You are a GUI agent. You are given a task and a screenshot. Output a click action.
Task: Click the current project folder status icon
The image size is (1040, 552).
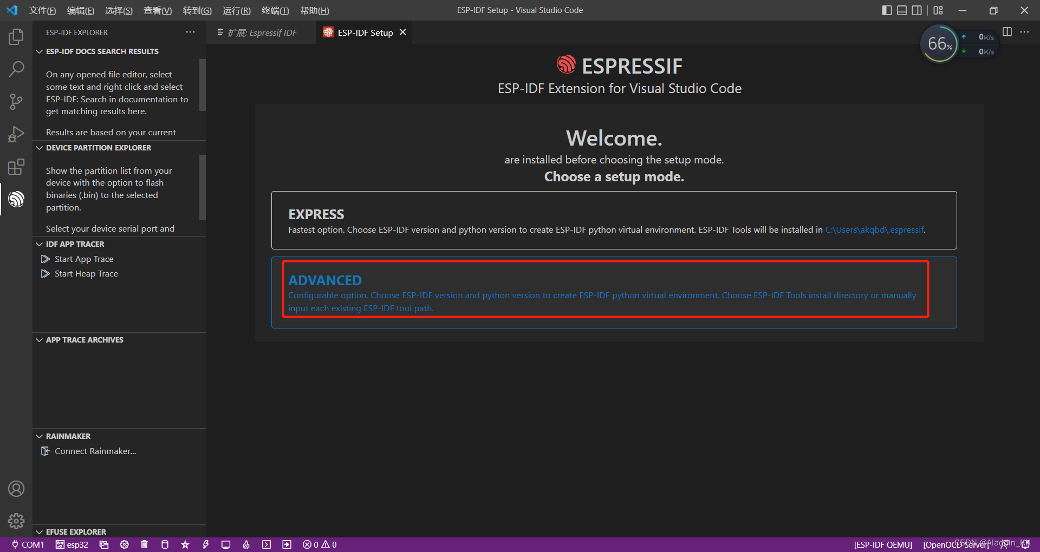[x=104, y=544]
